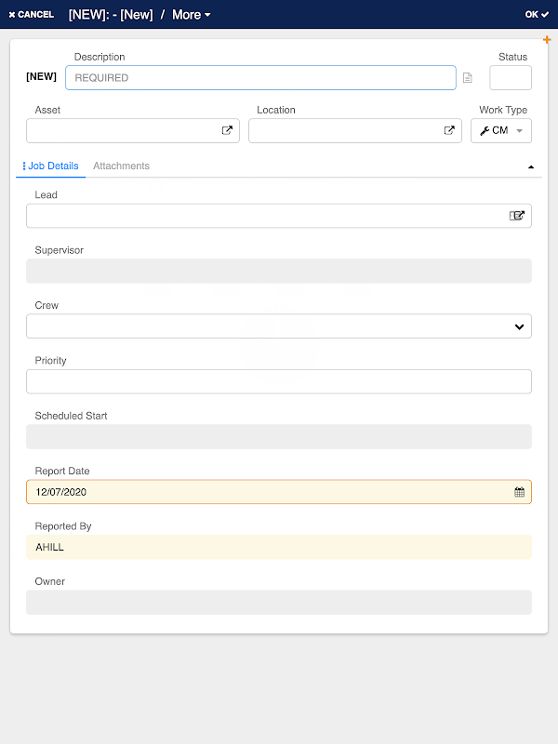Cancel the new work order
The height and width of the screenshot is (744, 558).
point(32,15)
